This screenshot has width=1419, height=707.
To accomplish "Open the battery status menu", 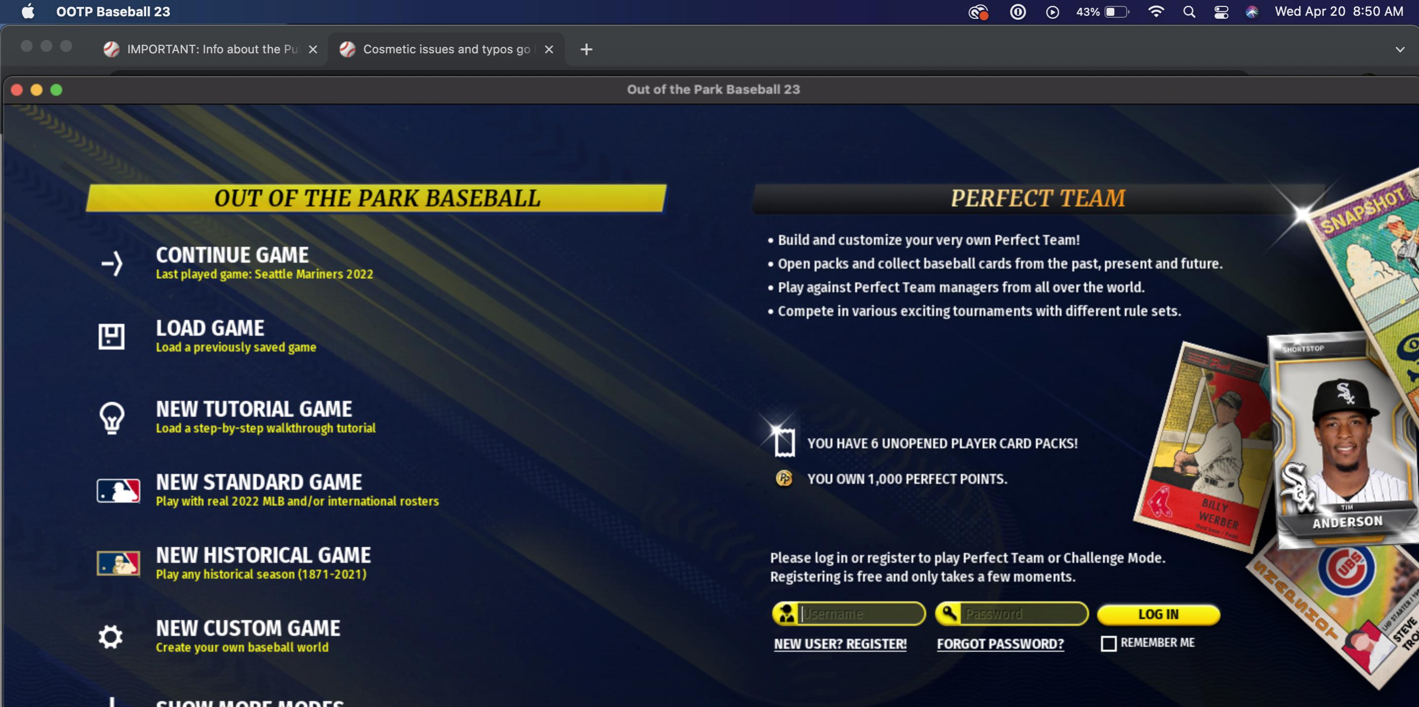I will pos(1116,11).
